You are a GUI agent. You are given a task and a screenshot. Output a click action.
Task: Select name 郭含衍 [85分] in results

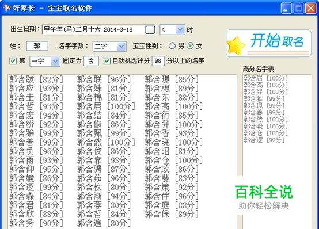[172, 115]
